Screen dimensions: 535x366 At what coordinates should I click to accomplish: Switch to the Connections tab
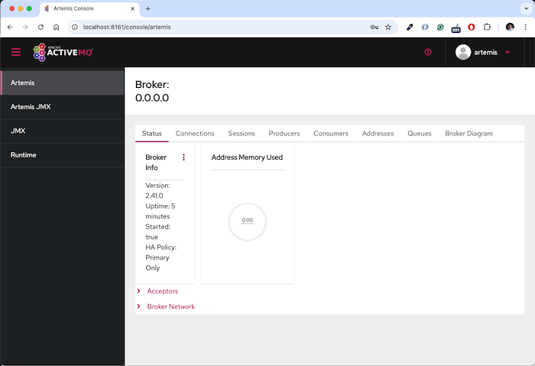pos(195,134)
